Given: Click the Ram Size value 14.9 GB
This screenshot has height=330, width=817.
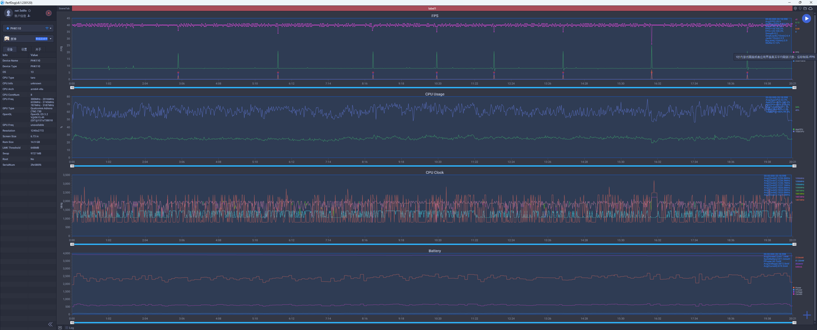Looking at the screenshot, I should 35,142.
